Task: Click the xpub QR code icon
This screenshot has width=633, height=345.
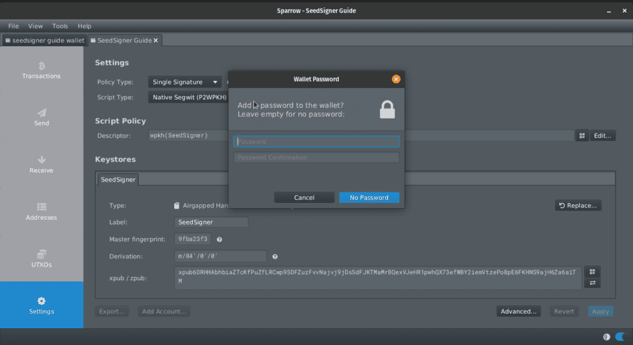Action: coord(592,272)
